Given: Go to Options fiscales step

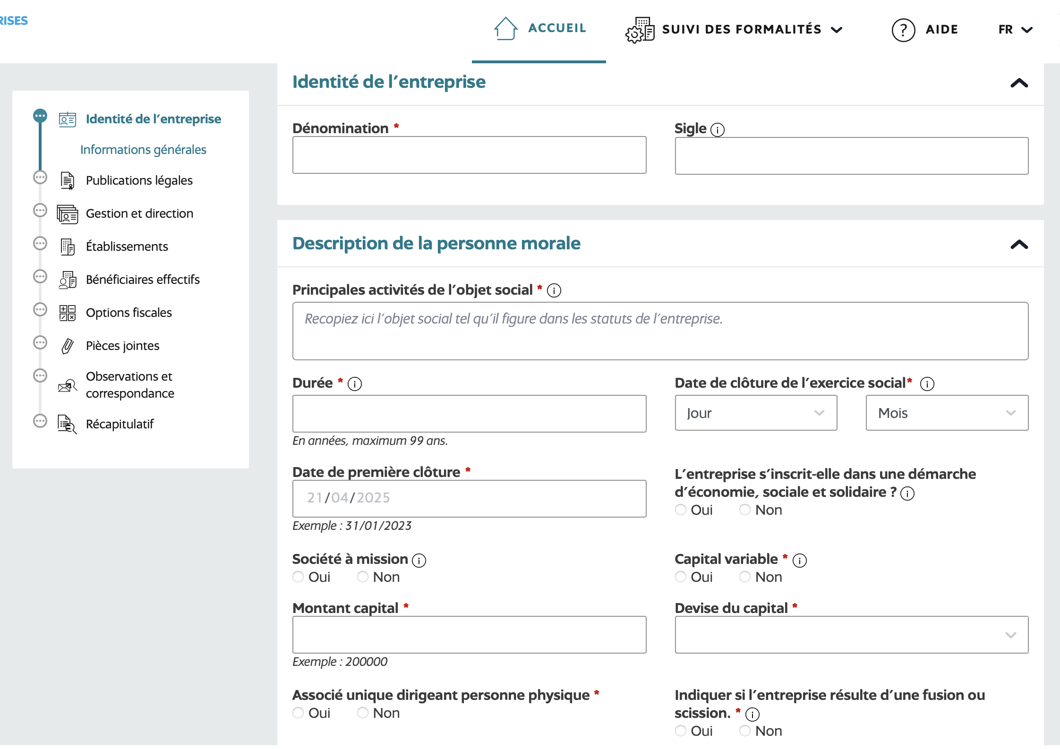Looking at the screenshot, I should [129, 313].
